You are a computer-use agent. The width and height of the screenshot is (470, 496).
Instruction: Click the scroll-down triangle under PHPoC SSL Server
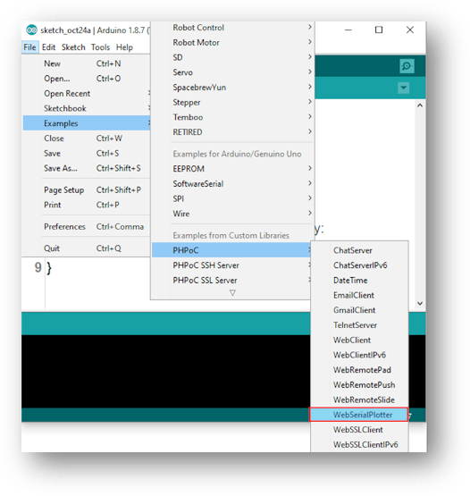[232, 293]
